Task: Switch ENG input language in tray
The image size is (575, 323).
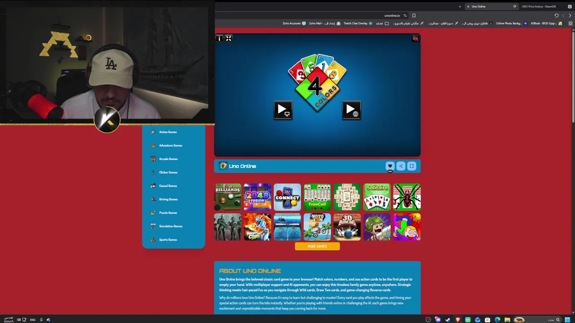Action: [33, 320]
